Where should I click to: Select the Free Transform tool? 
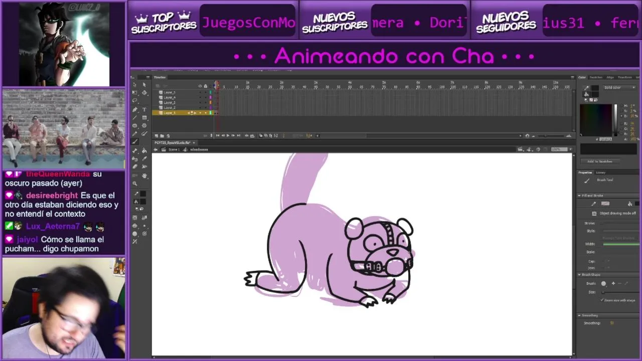pyautogui.click(x=135, y=93)
